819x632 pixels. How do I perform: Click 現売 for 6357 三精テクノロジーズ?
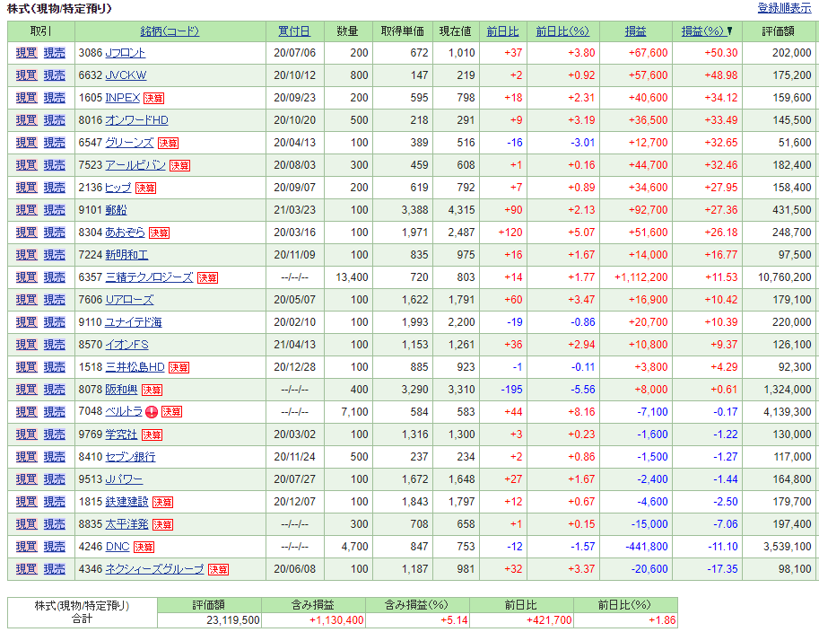55,277
